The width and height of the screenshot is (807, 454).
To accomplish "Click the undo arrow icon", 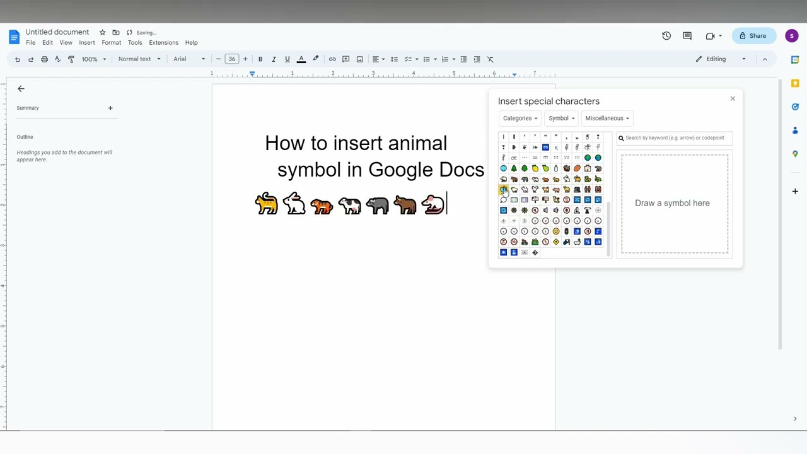I will click(18, 59).
